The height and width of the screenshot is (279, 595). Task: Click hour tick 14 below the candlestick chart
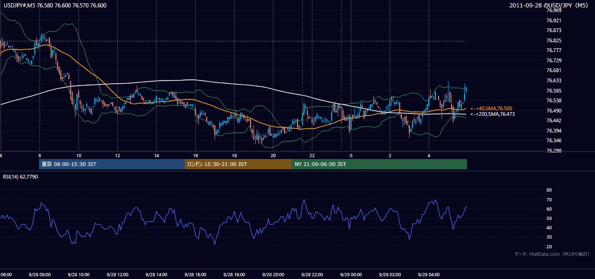[157, 156]
